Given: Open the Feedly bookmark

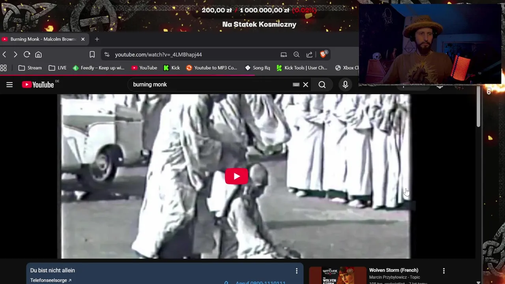Looking at the screenshot, I should click(x=99, y=68).
